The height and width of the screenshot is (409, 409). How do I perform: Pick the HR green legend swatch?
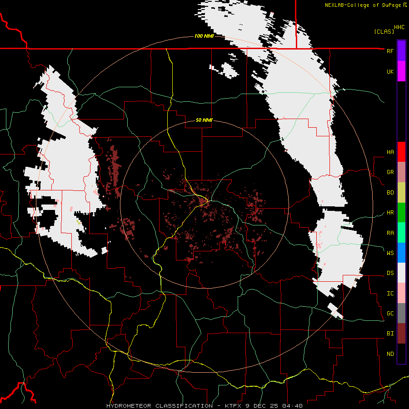(x=401, y=213)
